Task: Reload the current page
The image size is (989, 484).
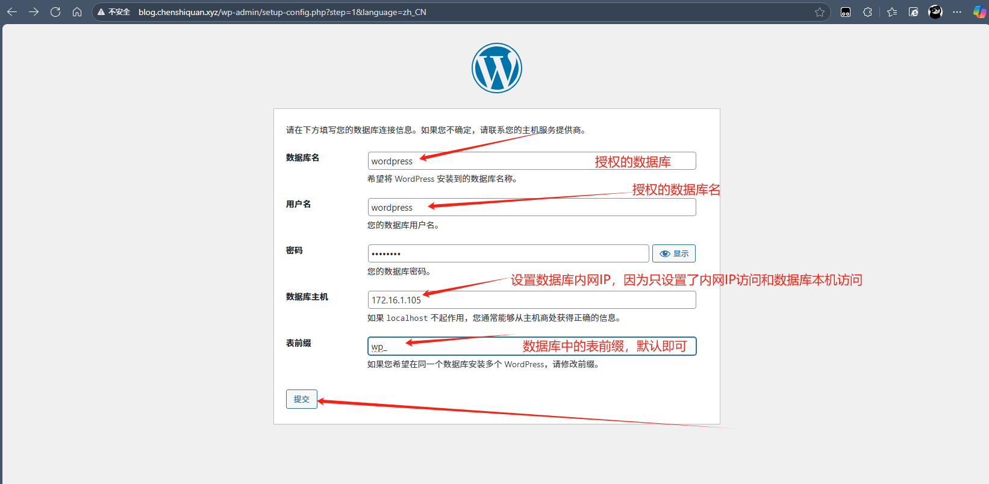Action: (x=55, y=12)
